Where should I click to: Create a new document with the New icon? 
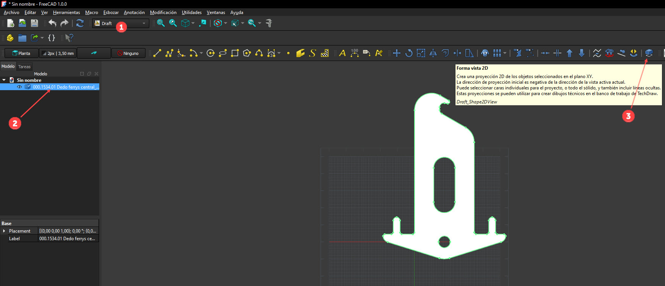(x=11, y=23)
